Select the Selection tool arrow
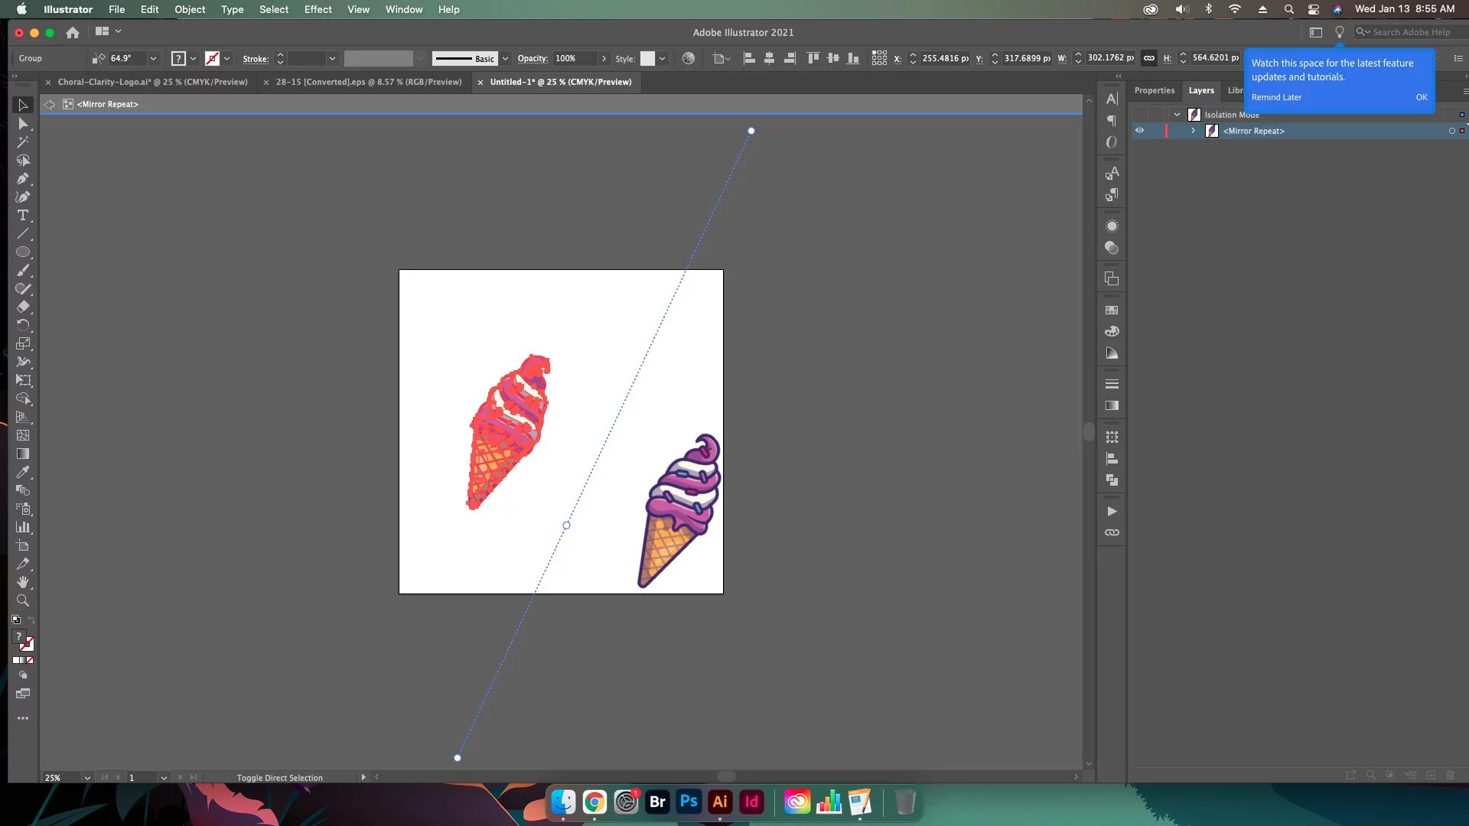Image resolution: width=1469 pixels, height=826 pixels. click(x=22, y=106)
